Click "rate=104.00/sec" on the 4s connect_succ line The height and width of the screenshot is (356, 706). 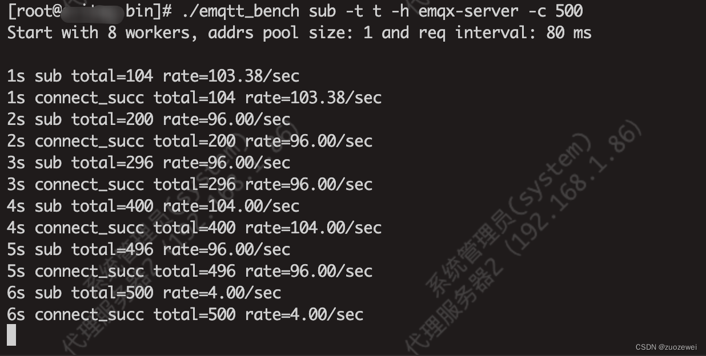pyautogui.click(x=313, y=228)
